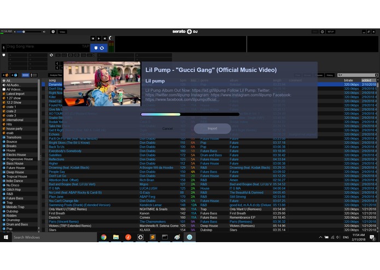Sort library by bitrate column header

click(348, 80)
